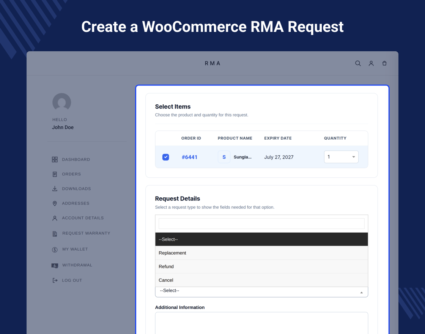Uncheck the order #6441 checkbox
Screen dimensions: 425x334
tap(165, 157)
